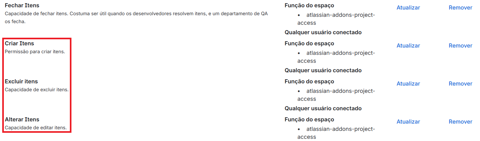Update the Excluir itens permission via Atualizar
The height and width of the screenshot is (141, 480).
(x=408, y=84)
